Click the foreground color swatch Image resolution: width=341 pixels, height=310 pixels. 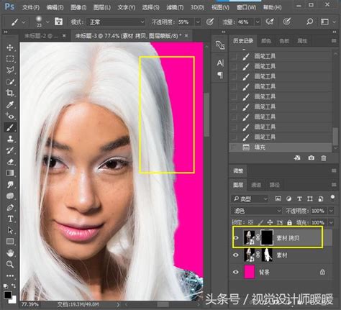[x=7, y=295]
